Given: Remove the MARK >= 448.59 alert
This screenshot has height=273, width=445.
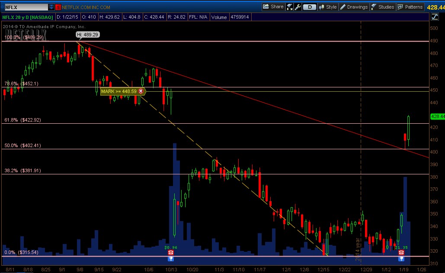Looking at the screenshot, I should 141,91.
